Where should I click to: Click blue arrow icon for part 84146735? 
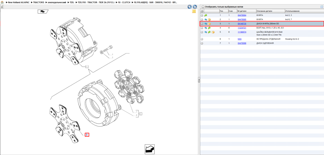click(x=206, y=24)
